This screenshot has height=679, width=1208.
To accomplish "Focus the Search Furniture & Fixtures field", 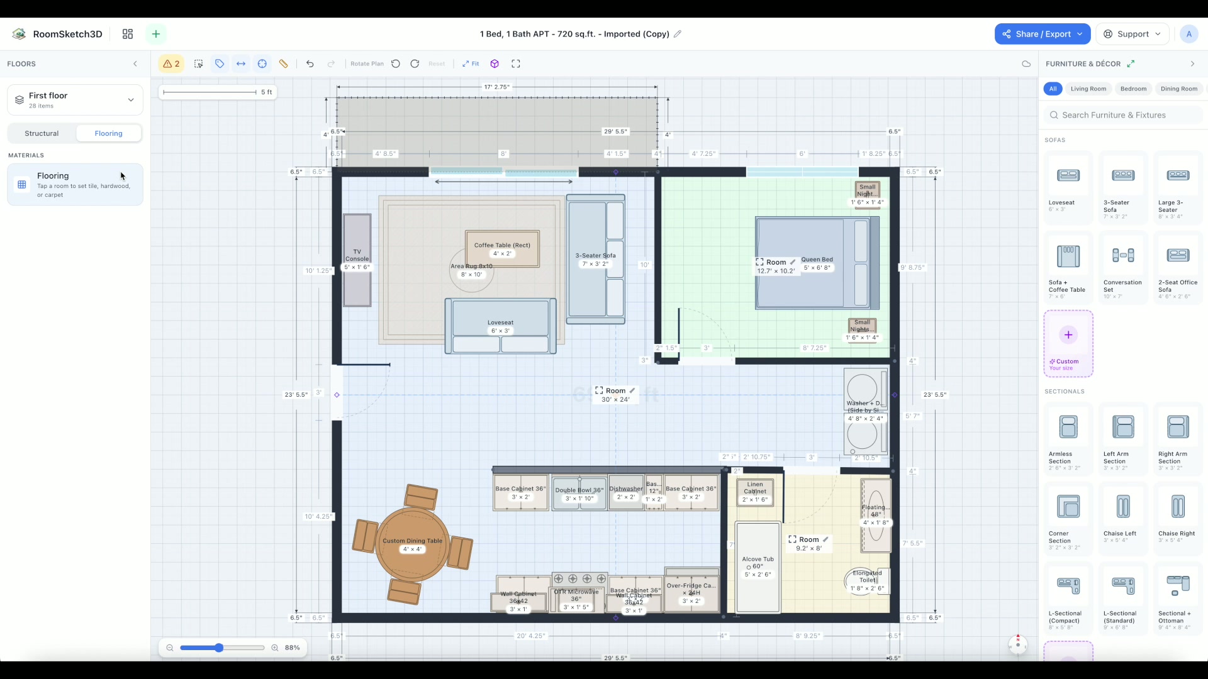I will pos(1123,115).
